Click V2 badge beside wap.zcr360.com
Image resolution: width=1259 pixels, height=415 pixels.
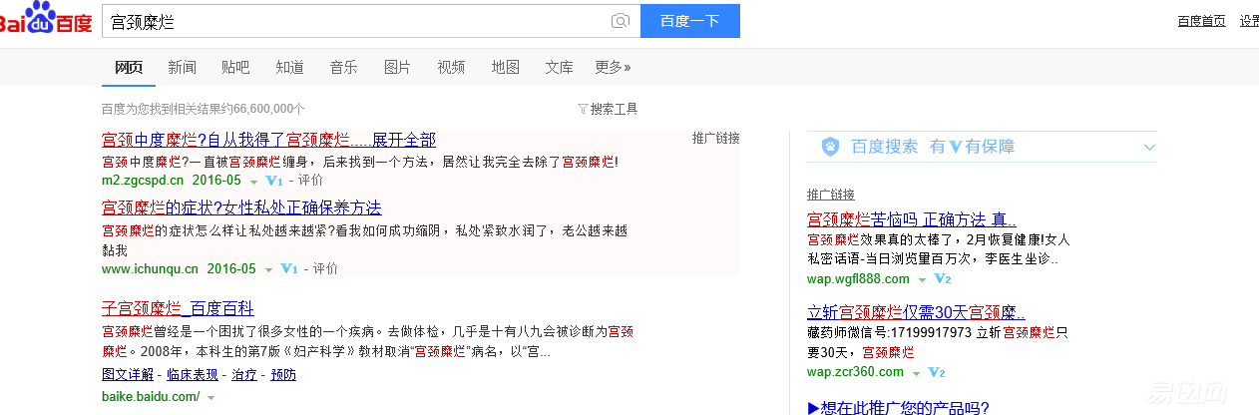(x=936, y=372)
